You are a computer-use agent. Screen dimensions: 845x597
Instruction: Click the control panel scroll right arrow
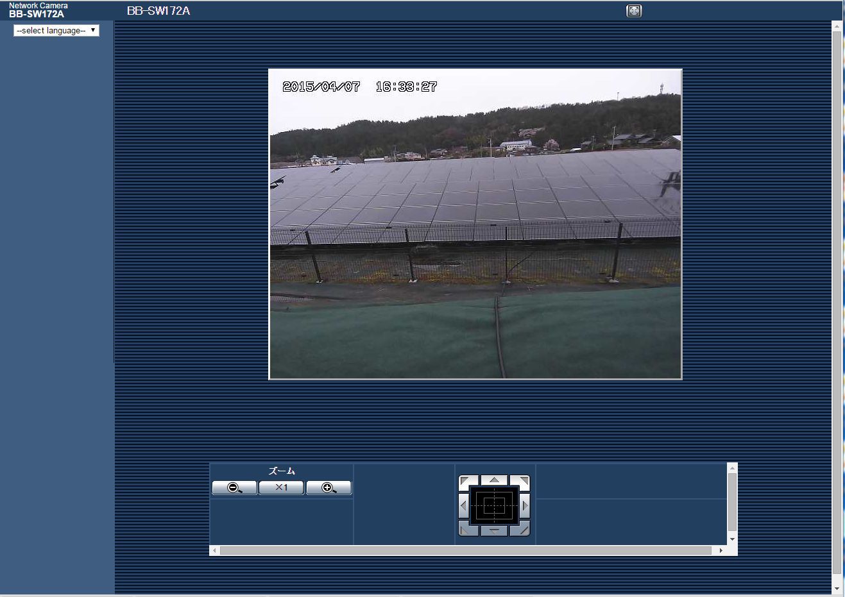click(x=721, y=550)
